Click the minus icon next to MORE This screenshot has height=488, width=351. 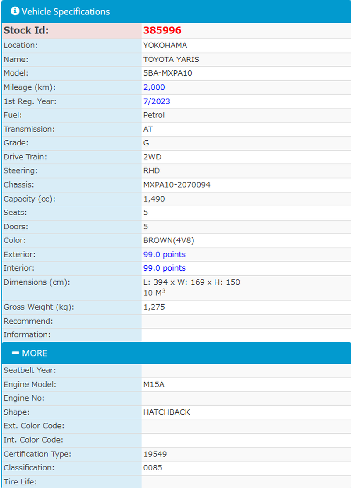(x=15, y=353)
